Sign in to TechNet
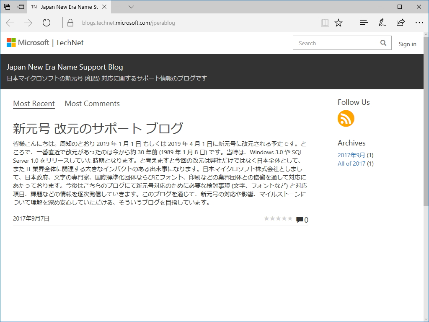The height and width of the screenshot is (322, 429). 407,44
